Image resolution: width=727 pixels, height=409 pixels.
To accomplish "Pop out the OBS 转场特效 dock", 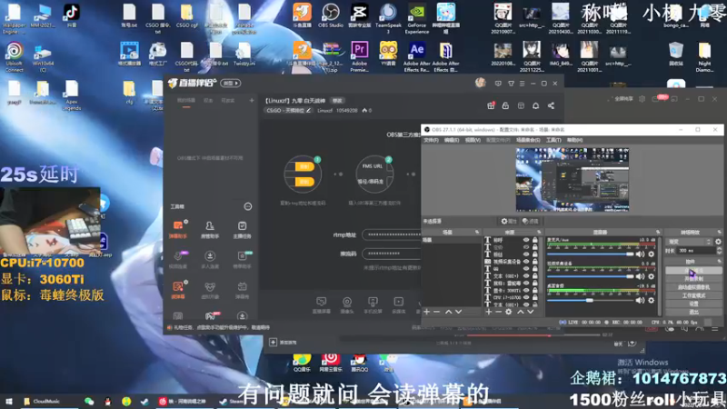I will [x=719, y=232].
